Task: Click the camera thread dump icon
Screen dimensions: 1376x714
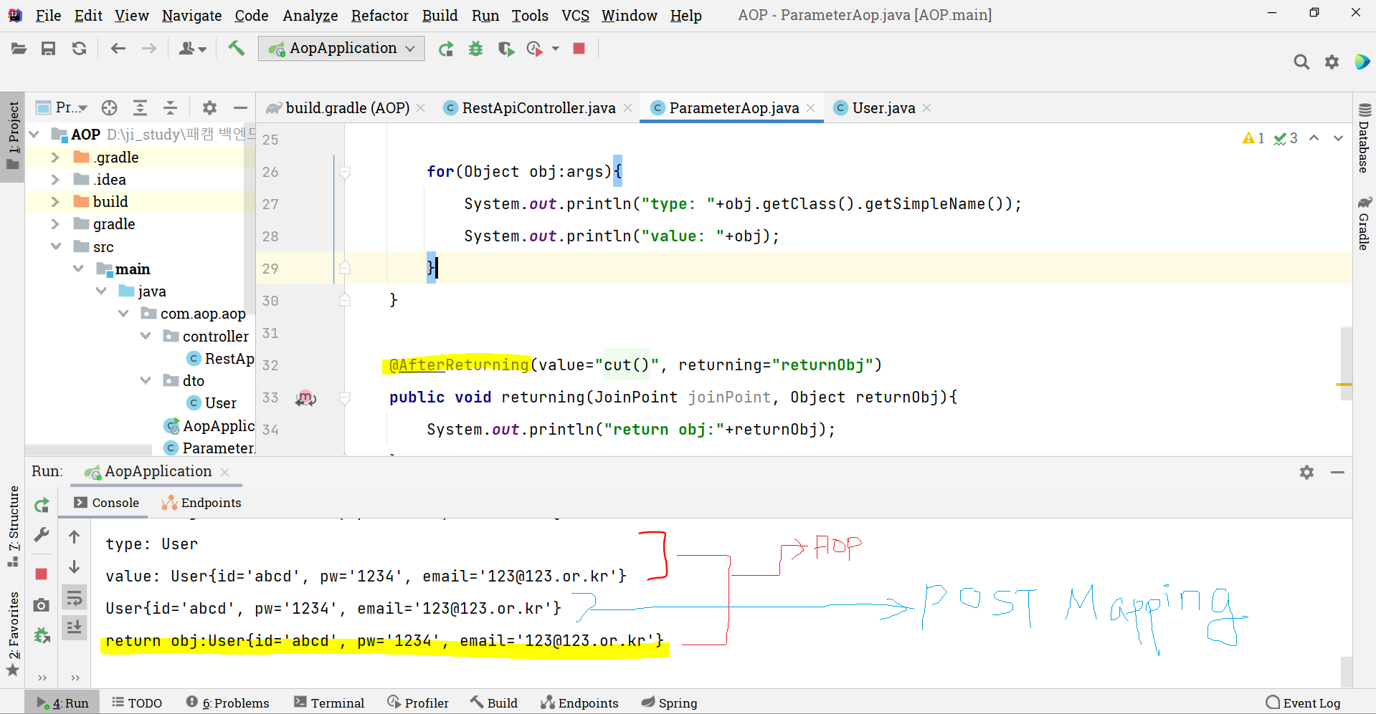Action: (42, 605)
